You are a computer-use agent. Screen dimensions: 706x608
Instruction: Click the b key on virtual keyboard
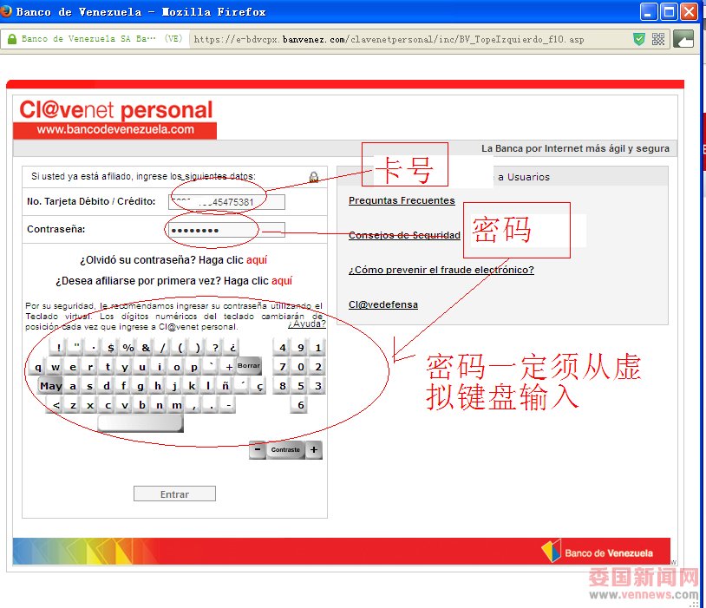pos(141,405)
